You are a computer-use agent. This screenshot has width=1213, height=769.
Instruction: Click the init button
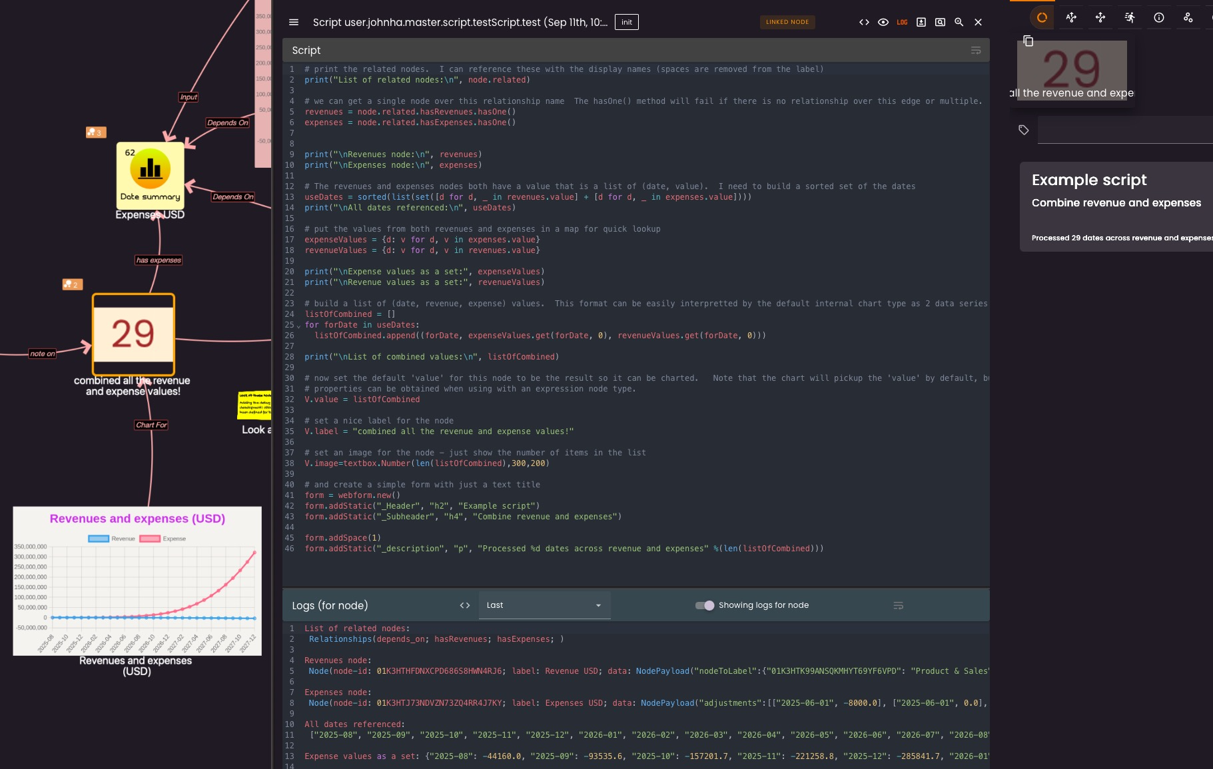point(626,22)
